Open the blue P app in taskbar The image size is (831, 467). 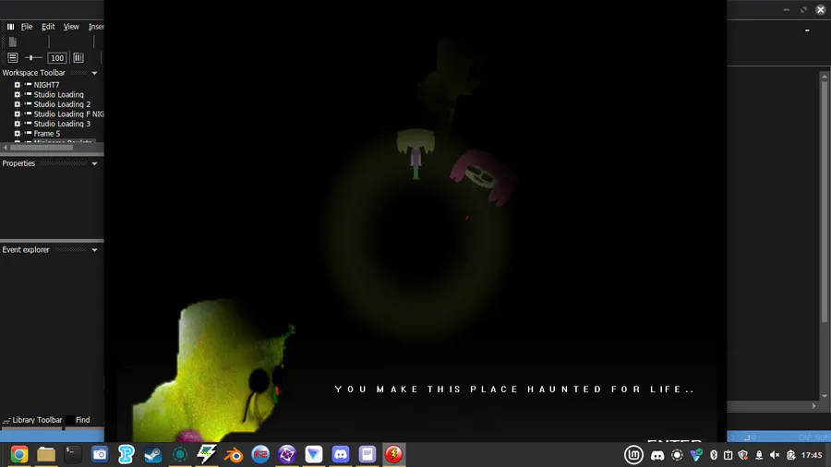pyautogui.click(x=126, y=454)
